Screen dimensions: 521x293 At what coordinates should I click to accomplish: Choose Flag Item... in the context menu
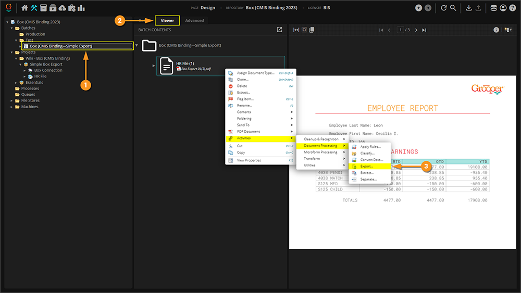(x=261, y=99)
